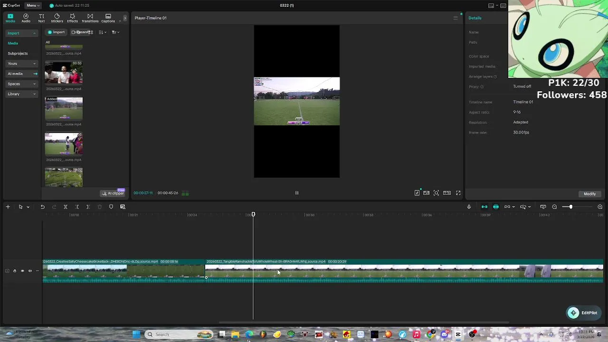Image resolution: width=608 pixels, height=342 pixels.
Task: Click the Windows Start button
Action: 136,334
